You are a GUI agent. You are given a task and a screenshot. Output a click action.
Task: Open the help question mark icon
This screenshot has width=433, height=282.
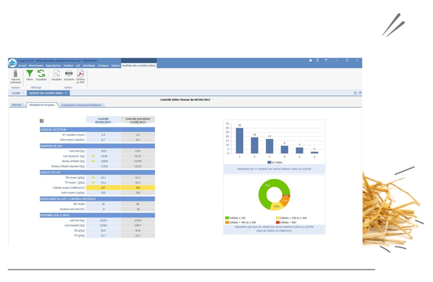point(310,60)
